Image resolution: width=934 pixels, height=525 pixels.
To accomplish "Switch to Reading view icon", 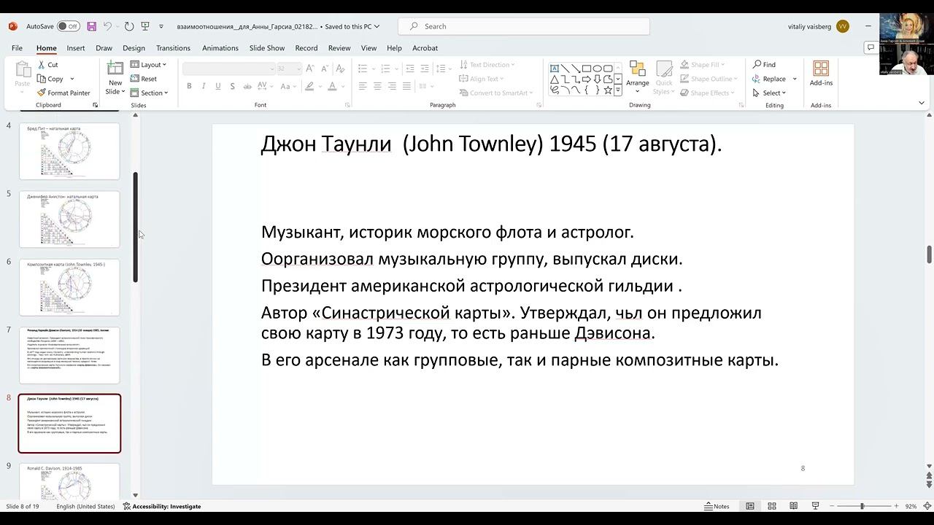I will 793,506.
